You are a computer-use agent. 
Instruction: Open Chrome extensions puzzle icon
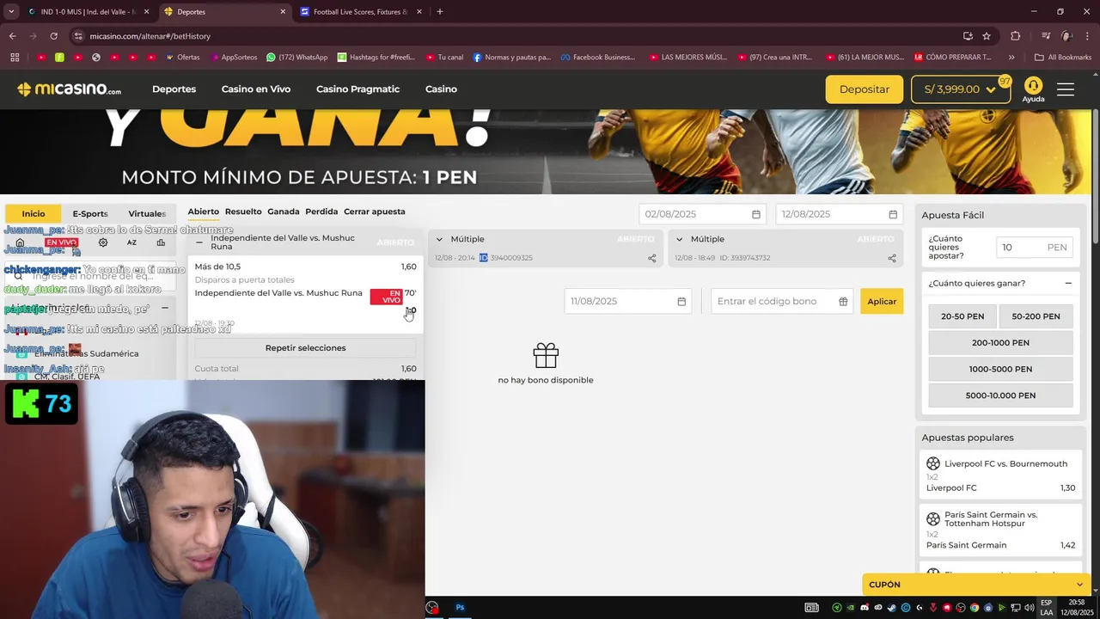coord(1015,36)
